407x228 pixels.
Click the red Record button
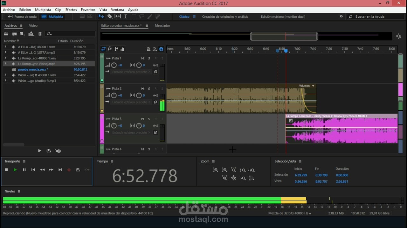69,170
